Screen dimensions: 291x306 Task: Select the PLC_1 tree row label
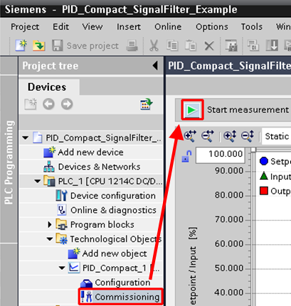click(110, 181)
